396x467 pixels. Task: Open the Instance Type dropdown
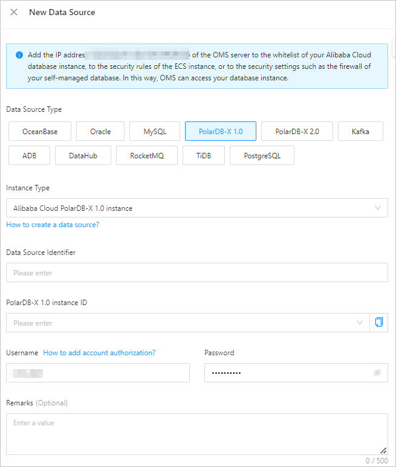197,208
